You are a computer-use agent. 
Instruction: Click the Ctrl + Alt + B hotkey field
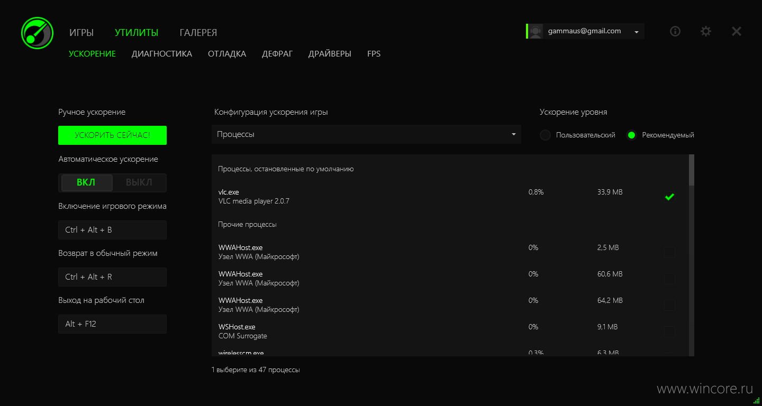[x=112, y=230]
